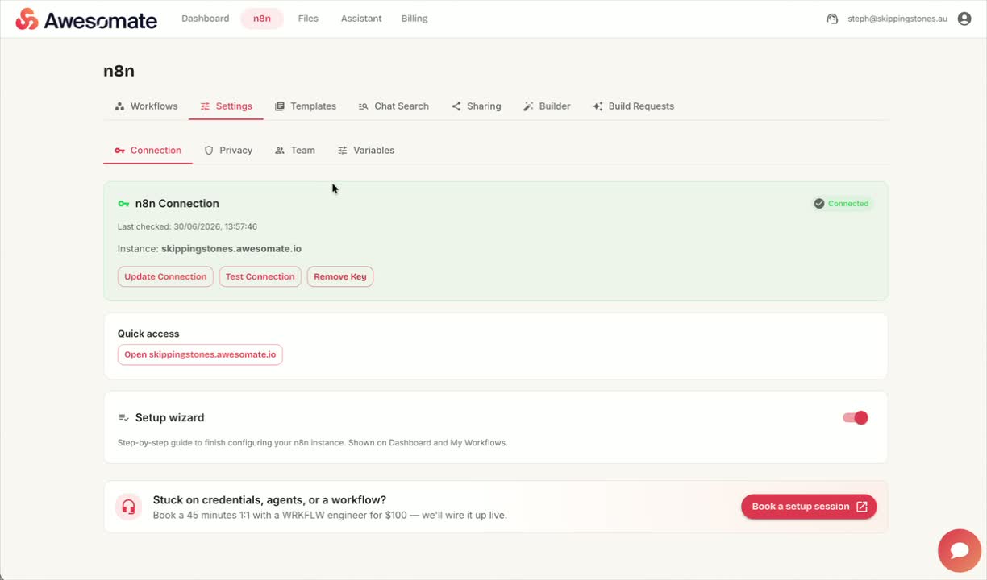
Task: Open skippingstones.awesomate.io quick access link
Action: click(200, 354)
